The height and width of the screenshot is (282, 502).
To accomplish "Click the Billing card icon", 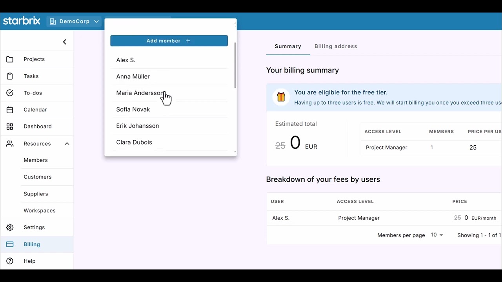I will 10,244.
